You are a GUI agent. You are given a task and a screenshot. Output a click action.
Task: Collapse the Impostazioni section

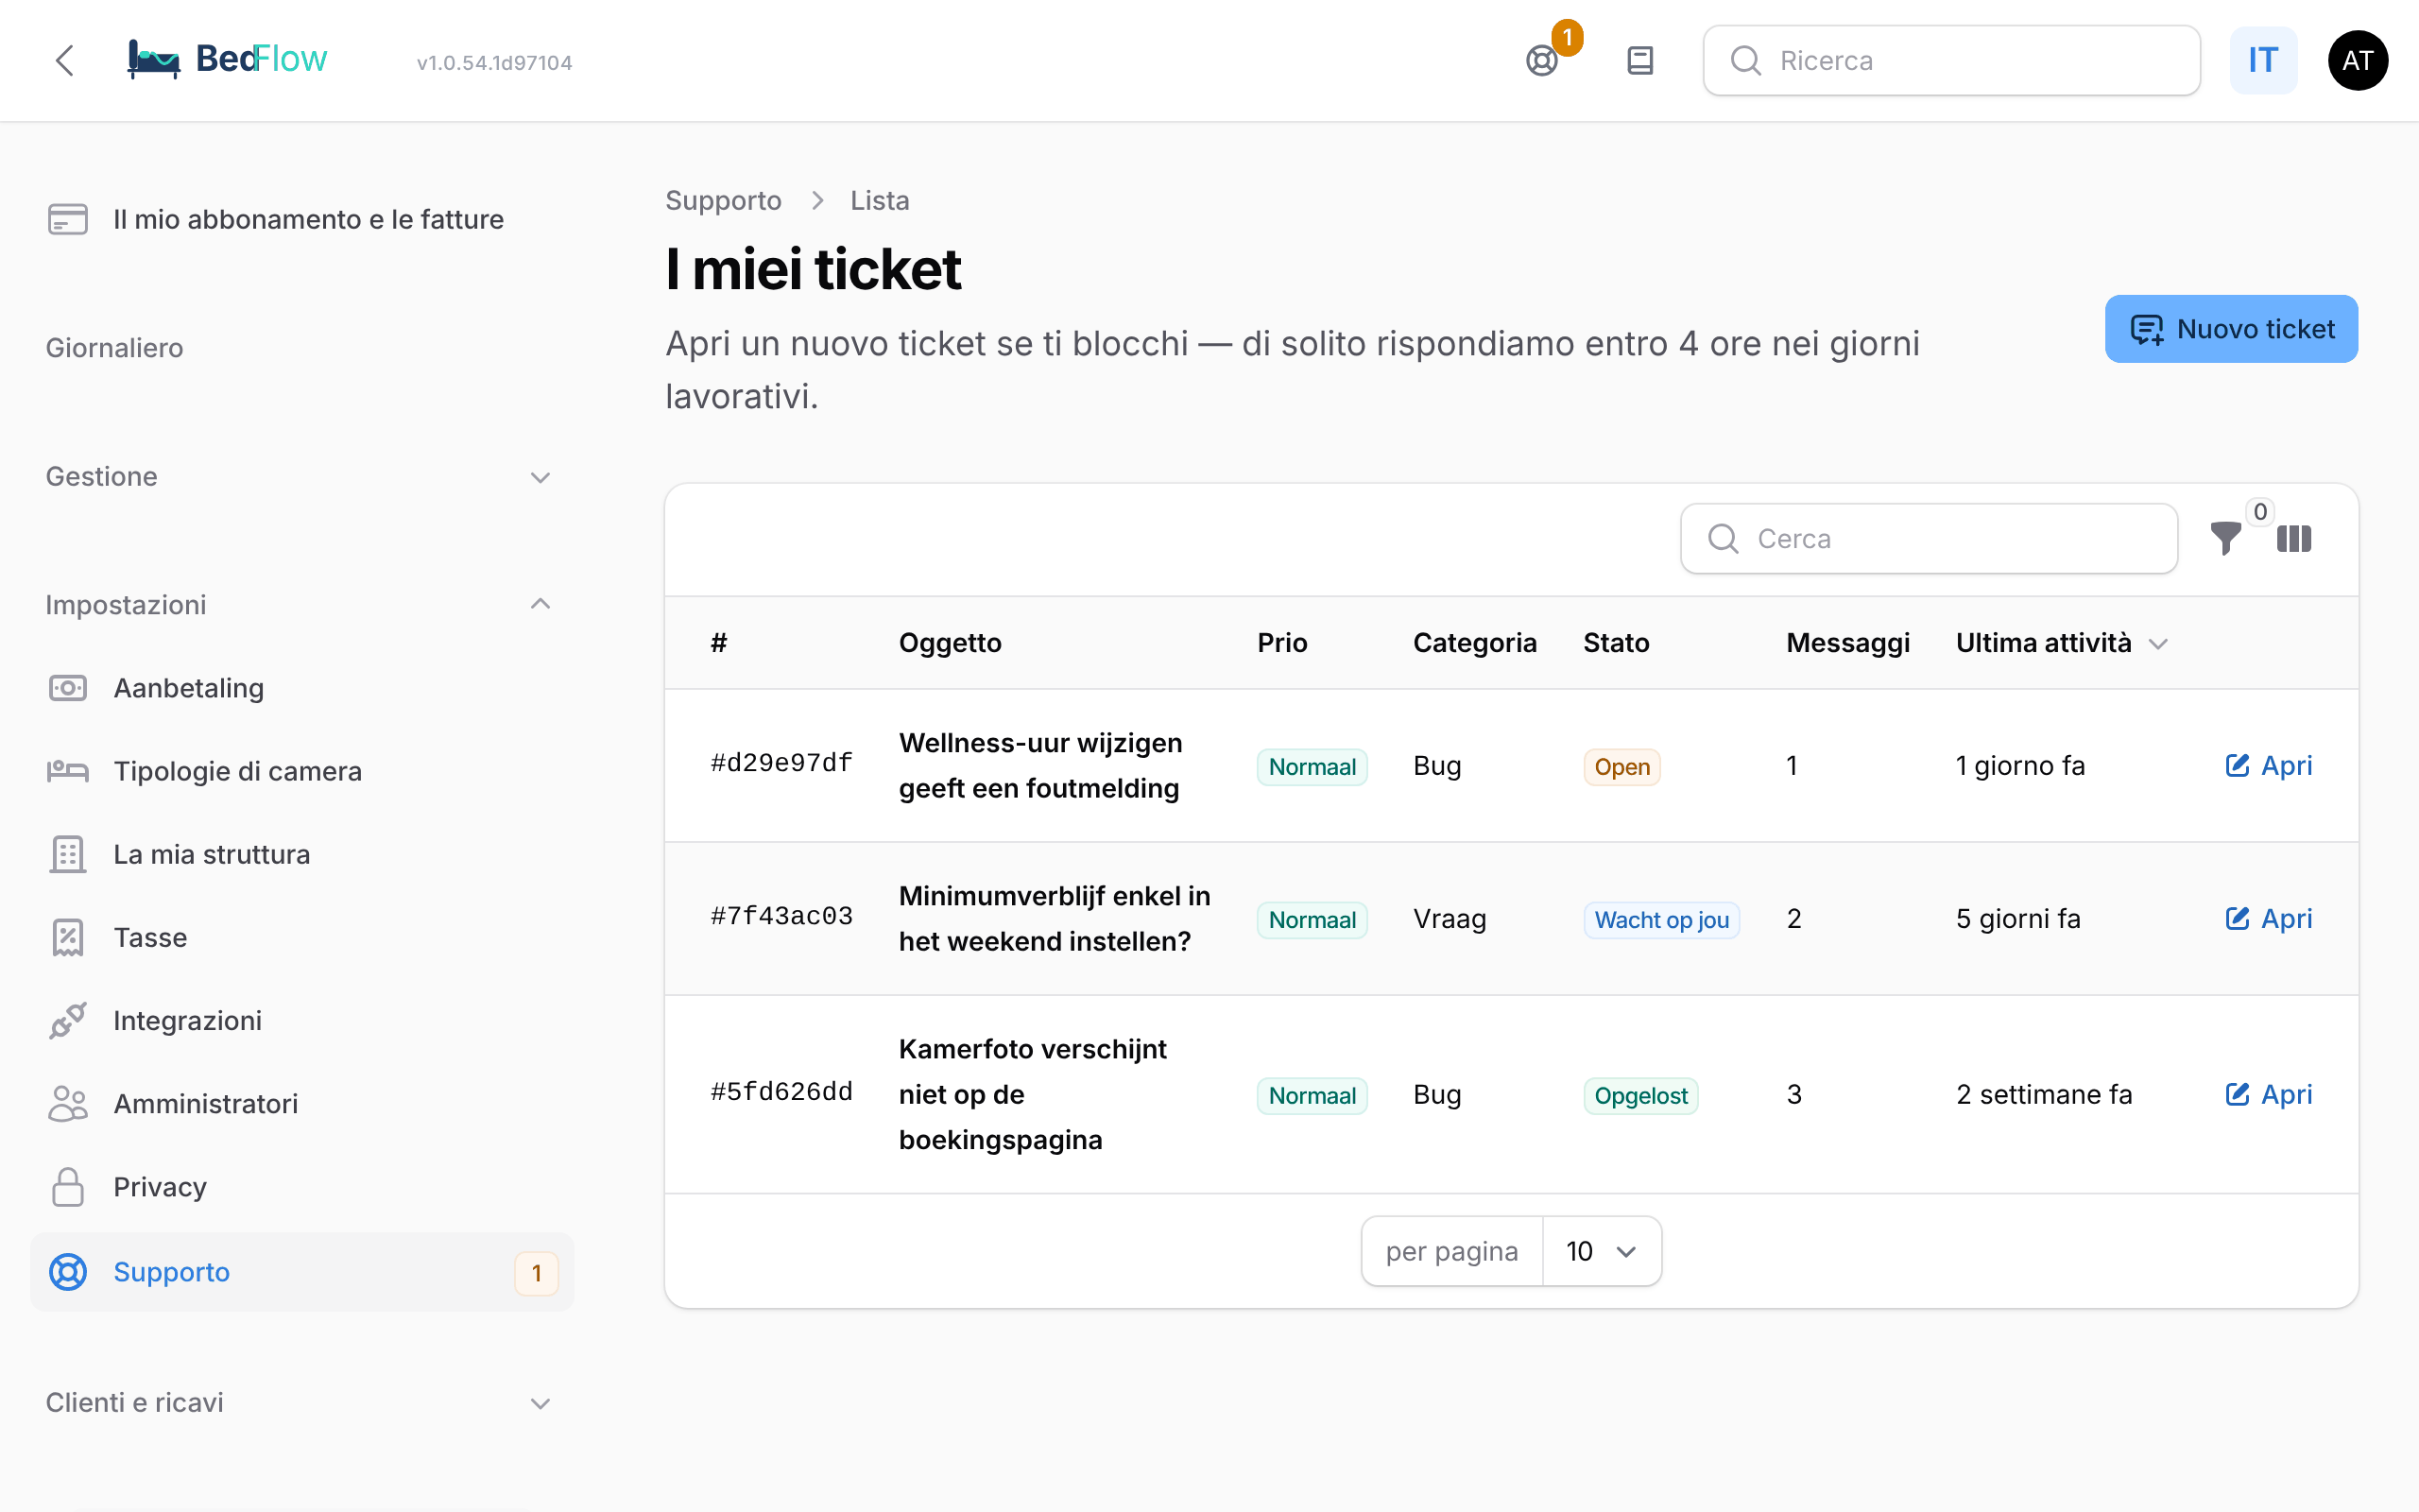pos(300,605)
